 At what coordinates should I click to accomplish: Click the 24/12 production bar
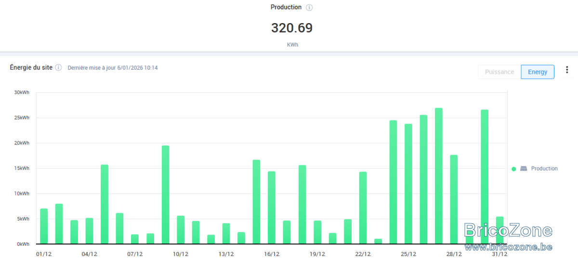pos(393,182)
